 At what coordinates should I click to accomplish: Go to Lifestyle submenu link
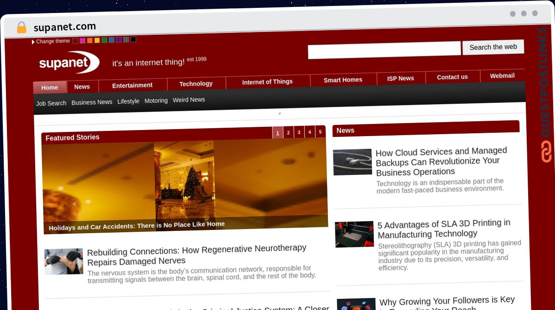(128, 101)
